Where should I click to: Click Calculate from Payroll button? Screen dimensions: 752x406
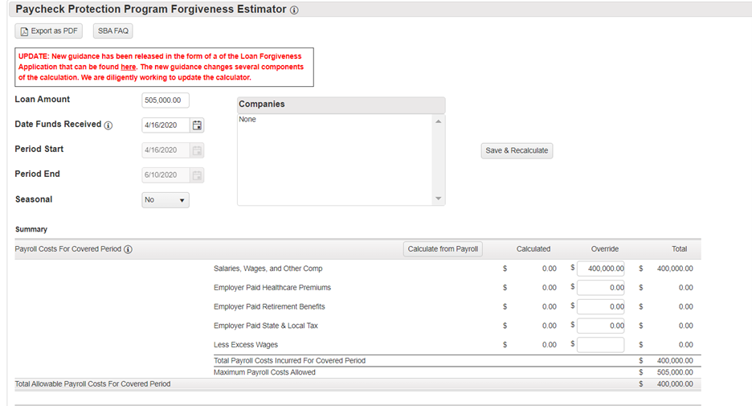click(443, 249)
